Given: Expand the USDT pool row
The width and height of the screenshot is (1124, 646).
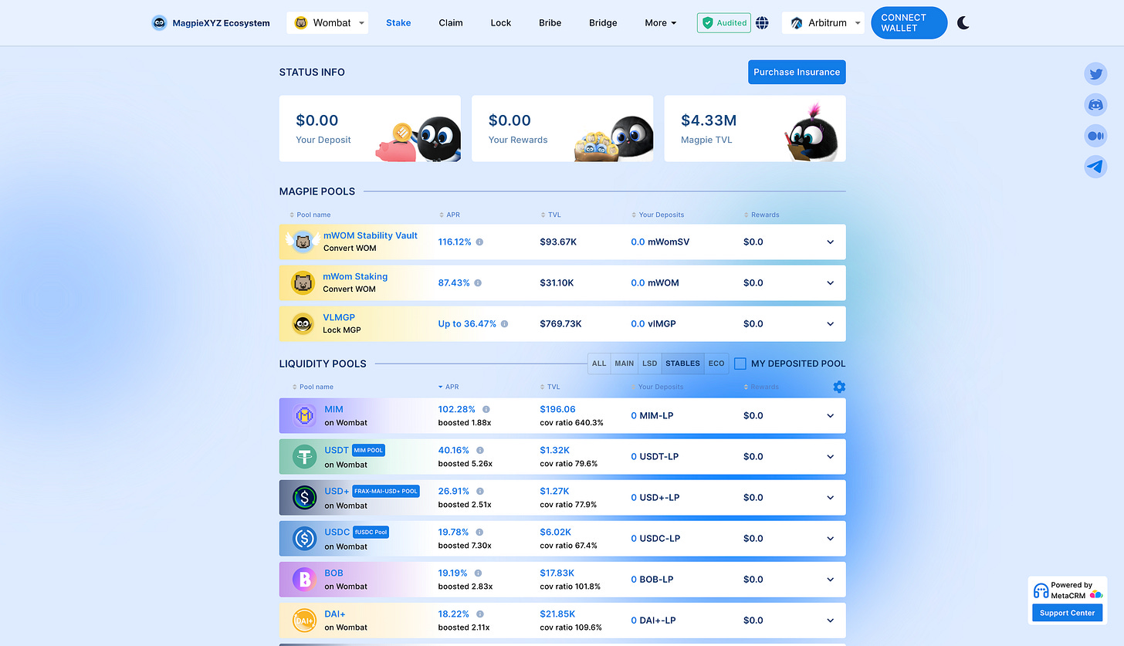Looking at the screenshot, I should pos(831,457).
